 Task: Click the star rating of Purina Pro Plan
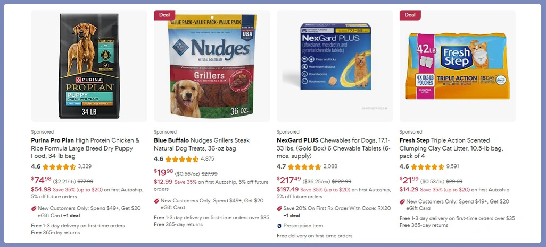59,167
